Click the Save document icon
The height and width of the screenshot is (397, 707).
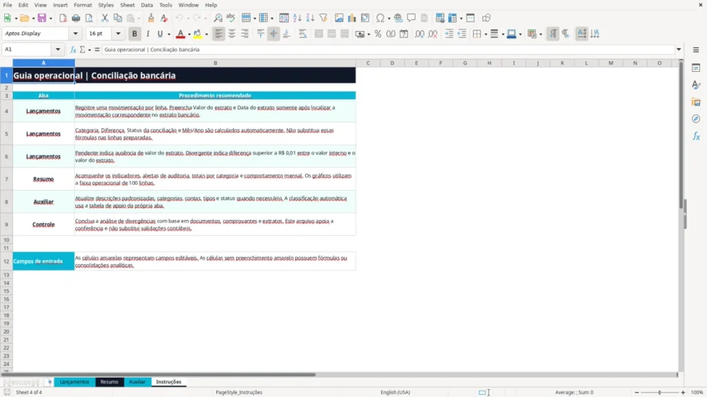coord(42,18)
